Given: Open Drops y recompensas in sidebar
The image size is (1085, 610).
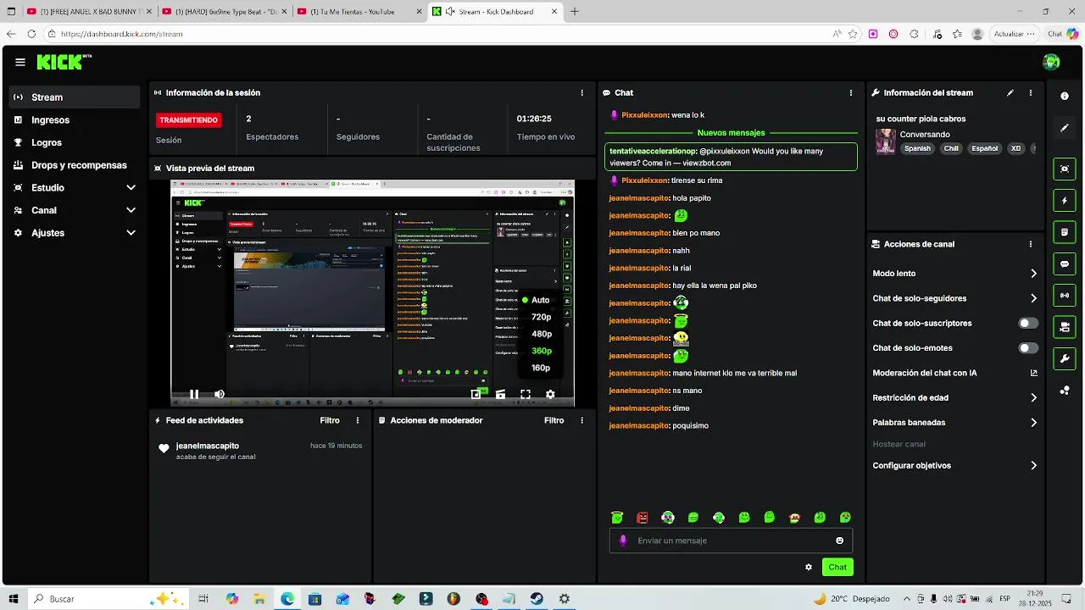Looking at the screenshot, I should pyautogui.click(x=75, y=165).
